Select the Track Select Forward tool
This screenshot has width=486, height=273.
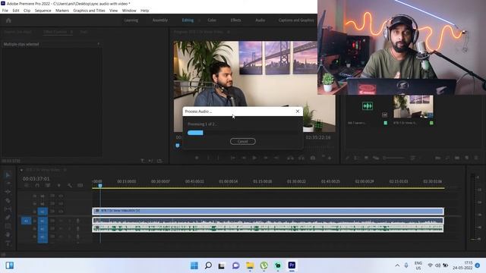point(8,184)
